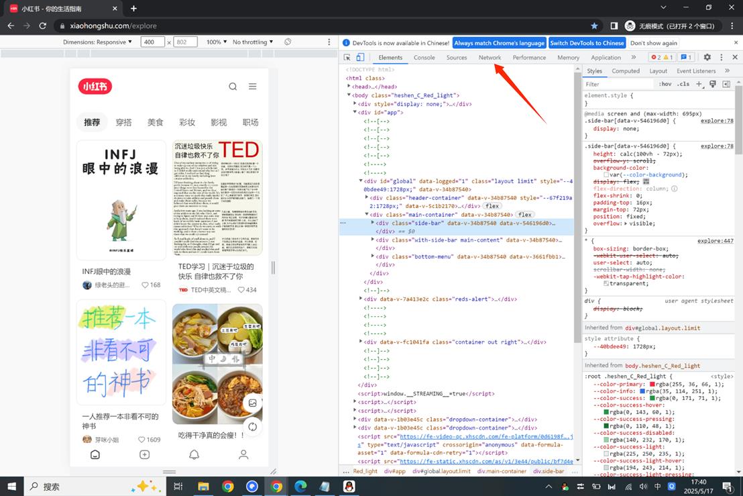
Task: Like the TED post via heart icon 434
Action: (x=241, y=290)
